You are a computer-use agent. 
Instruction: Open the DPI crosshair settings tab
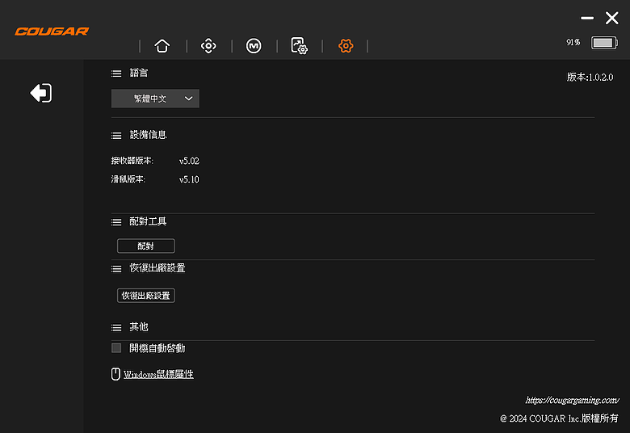(208, 46)
